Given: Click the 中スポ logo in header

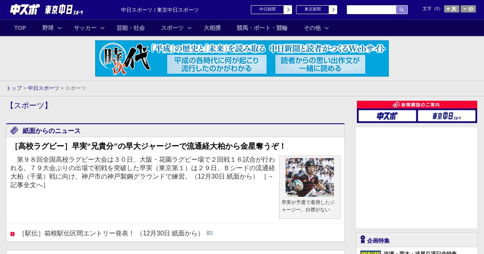Looking at the screenshot, I should click(x=25, y=9).
